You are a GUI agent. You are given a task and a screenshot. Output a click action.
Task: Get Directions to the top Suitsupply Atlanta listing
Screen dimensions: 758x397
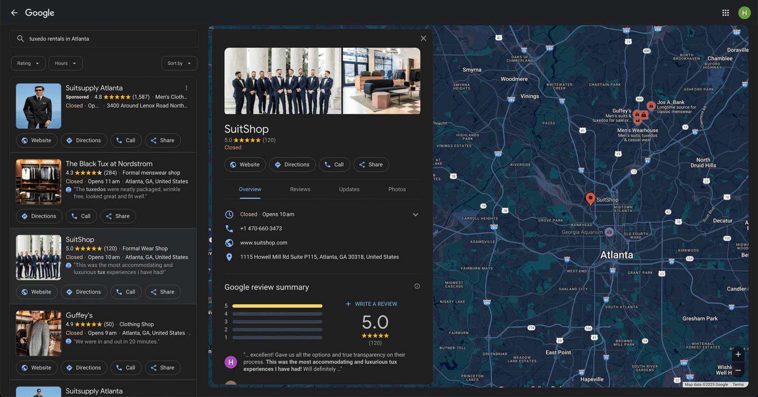tap(84, 140)
